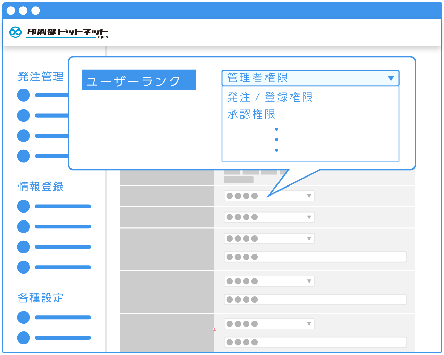Select the third menu item under 情報登録
This screenshot has height=355, width=444.
(54, 247)
